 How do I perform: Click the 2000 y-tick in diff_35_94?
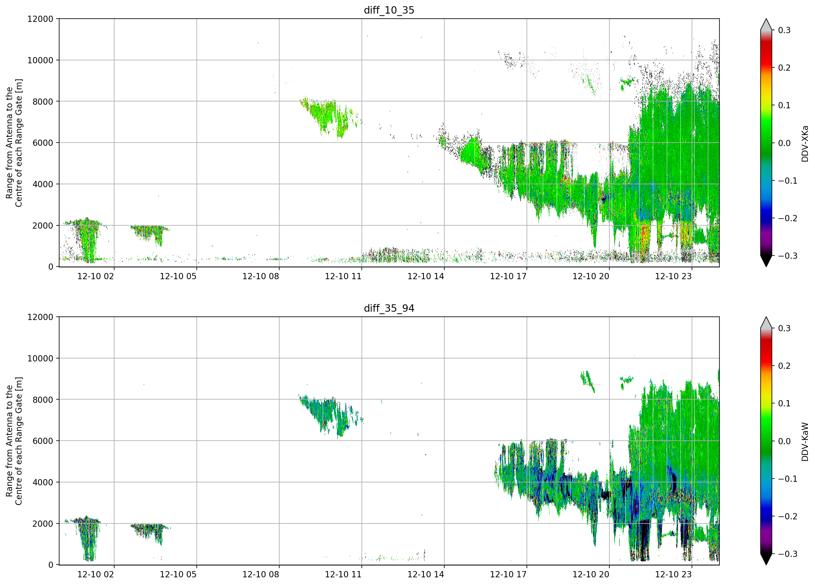click(x=43, y=523)
